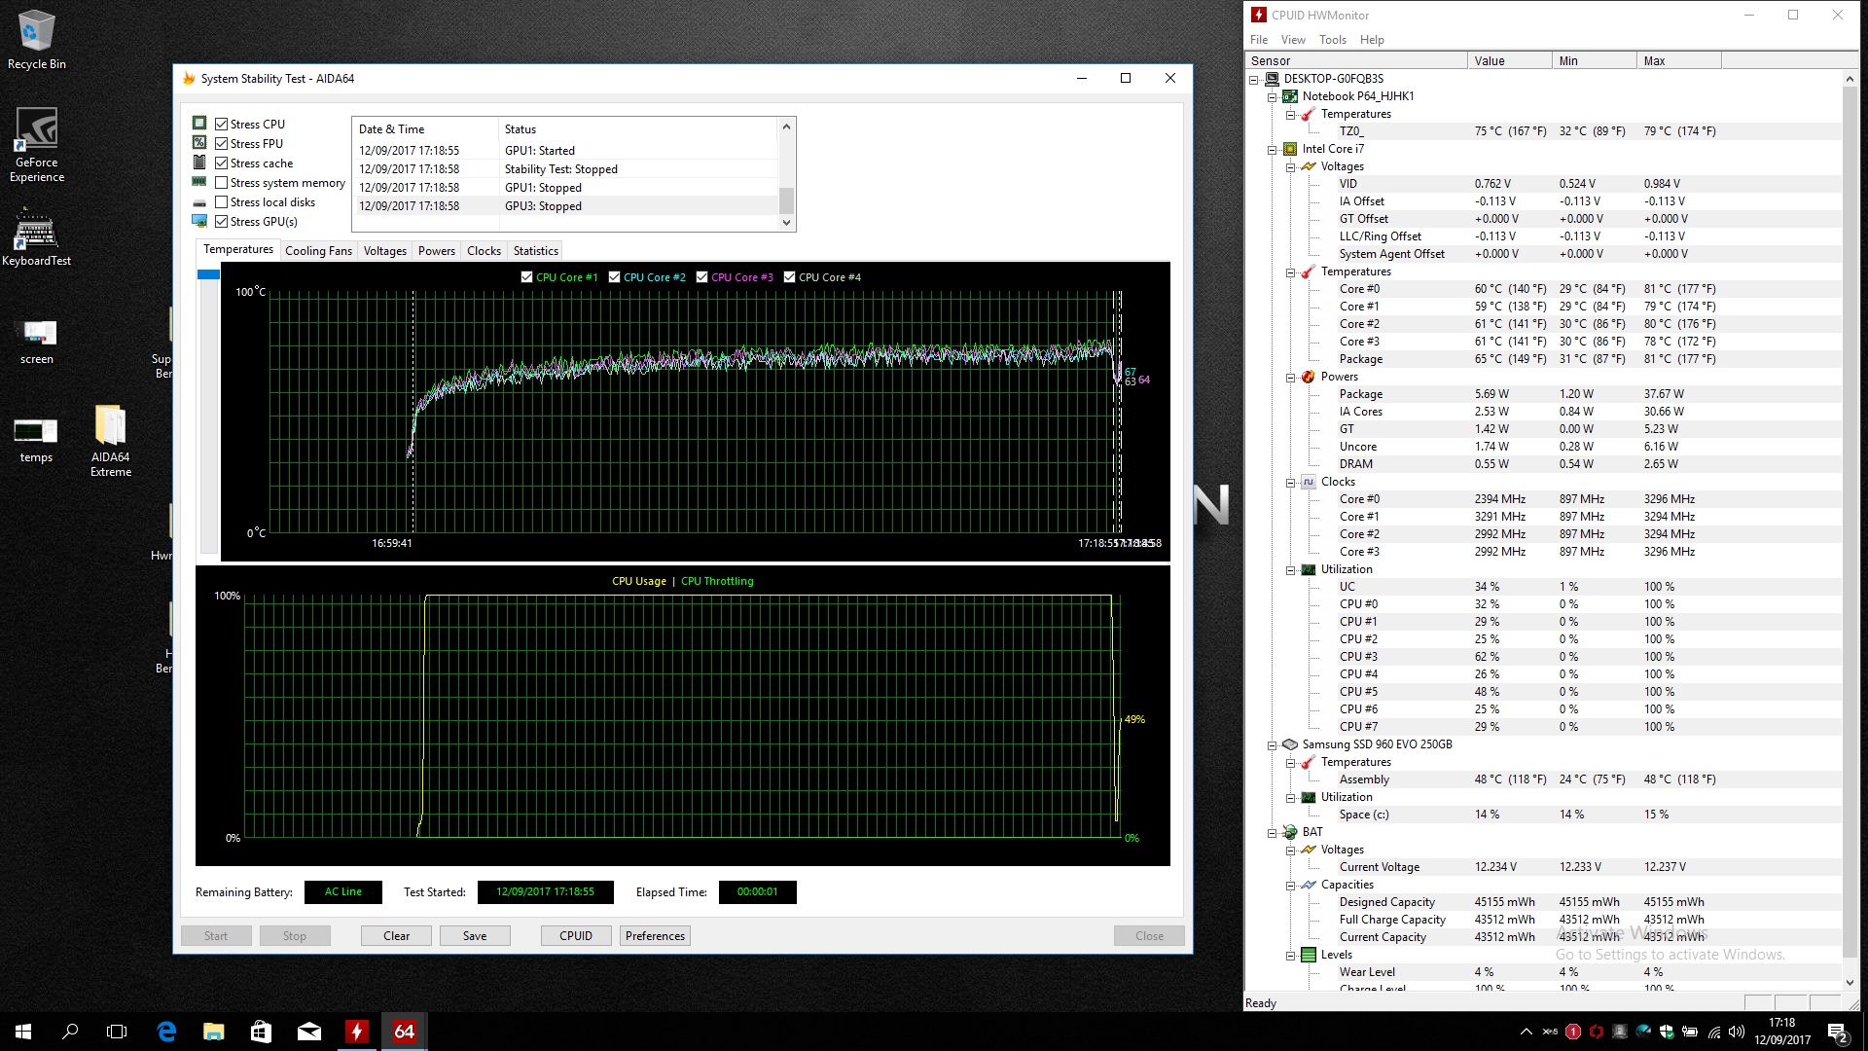This screenshot has height=1051, width=1868.
Task: Click the network icon in system tray
Action: pyautogui.click(x=1713, y=1032)
